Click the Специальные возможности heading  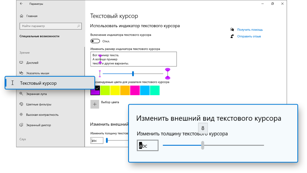coord(39,36)
